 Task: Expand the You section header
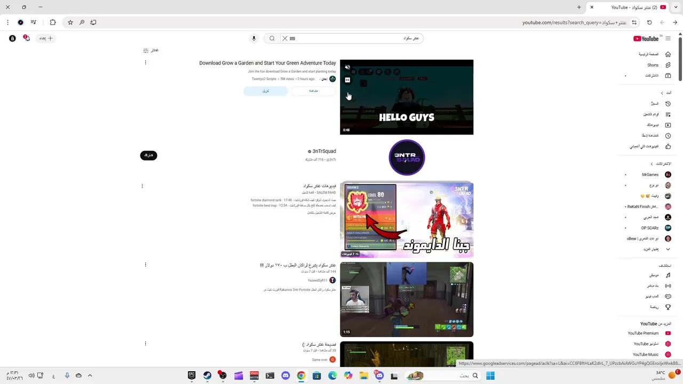tap(665, 93)
